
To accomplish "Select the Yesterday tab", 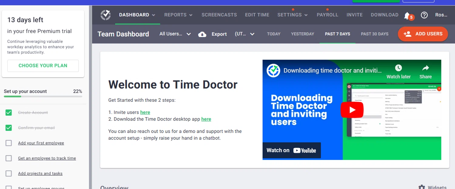I will coord(302,34).
